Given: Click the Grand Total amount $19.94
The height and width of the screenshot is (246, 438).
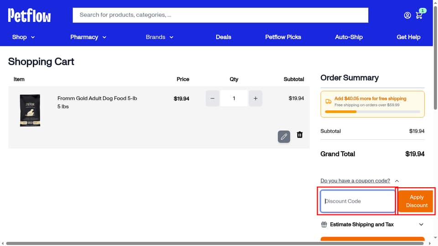Looking at the screenshot, I should pyautogui.click(x=415, y=154).
